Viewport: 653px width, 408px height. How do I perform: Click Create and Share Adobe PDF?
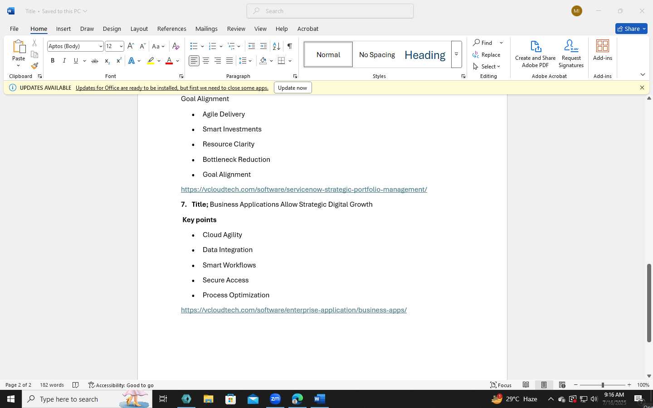click(535, 54)
